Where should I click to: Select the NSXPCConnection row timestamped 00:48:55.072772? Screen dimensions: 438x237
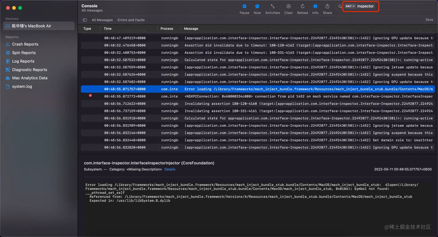click(258, 96)
